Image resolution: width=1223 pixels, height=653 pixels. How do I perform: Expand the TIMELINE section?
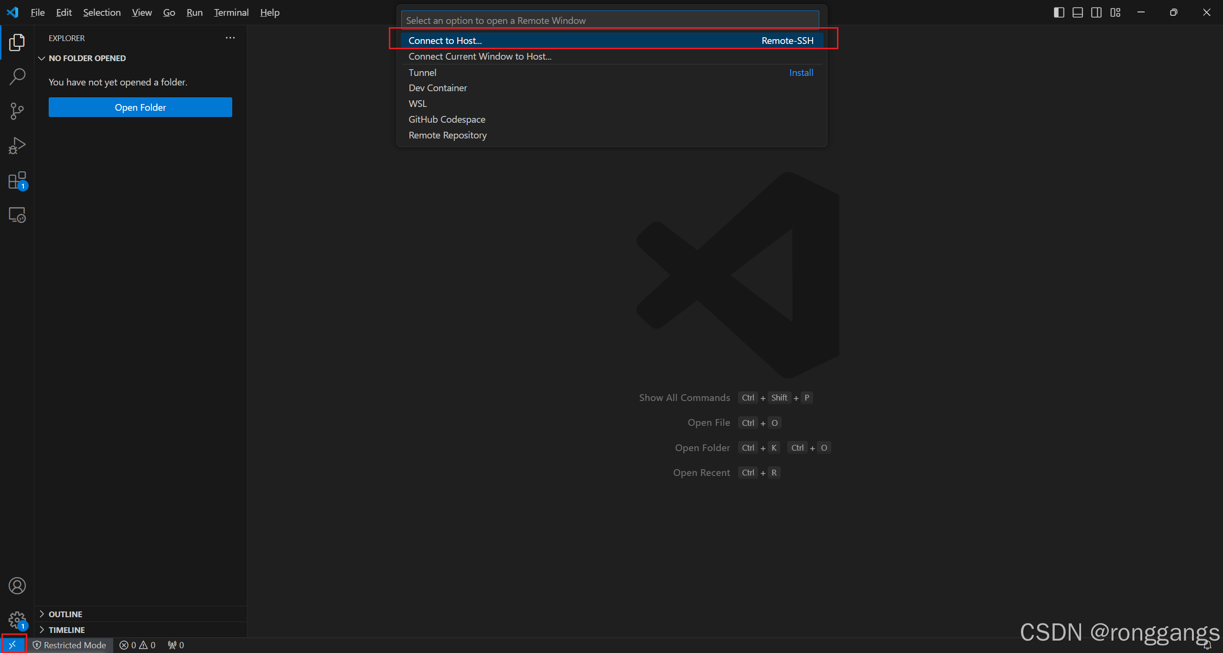pos(66,630)
